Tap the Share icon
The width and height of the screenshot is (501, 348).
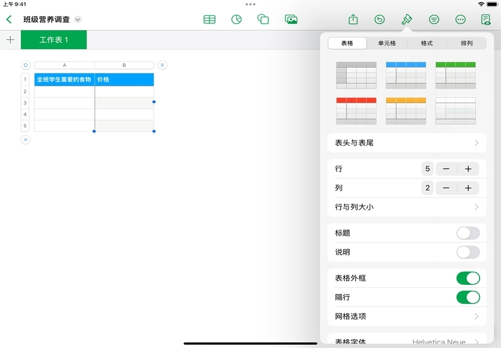(x=353, y=20)
